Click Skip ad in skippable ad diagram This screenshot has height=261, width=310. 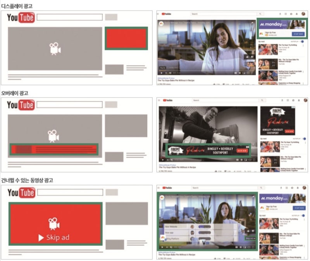pos(54,237)
